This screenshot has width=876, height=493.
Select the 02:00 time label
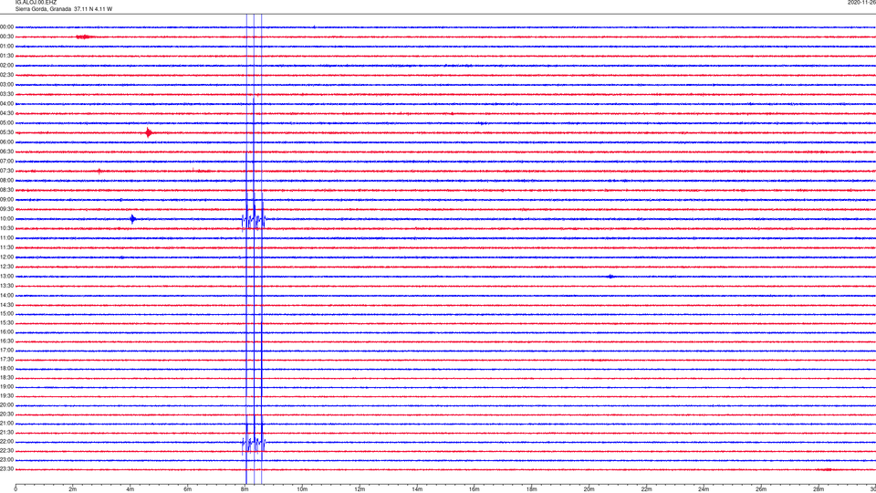[x=6, y=66]
